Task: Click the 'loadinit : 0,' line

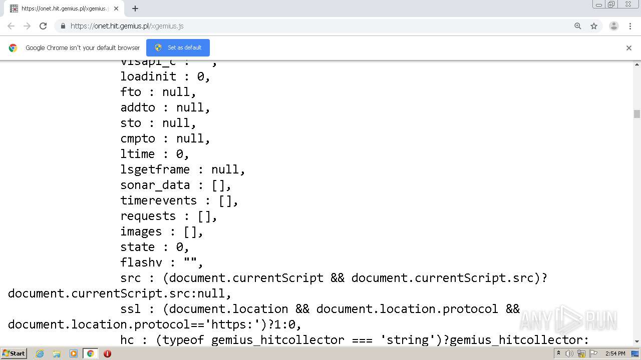Action: pos(165,76)
